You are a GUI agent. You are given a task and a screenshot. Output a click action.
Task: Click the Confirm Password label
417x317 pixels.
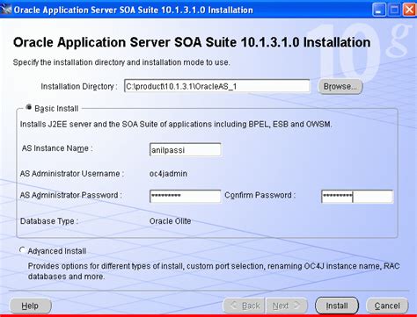click(260, 195)
